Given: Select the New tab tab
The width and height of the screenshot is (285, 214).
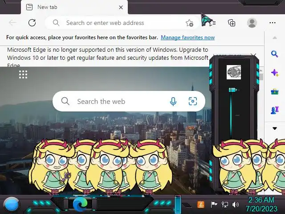Looking at the screenshot, I should coord(74,7).
